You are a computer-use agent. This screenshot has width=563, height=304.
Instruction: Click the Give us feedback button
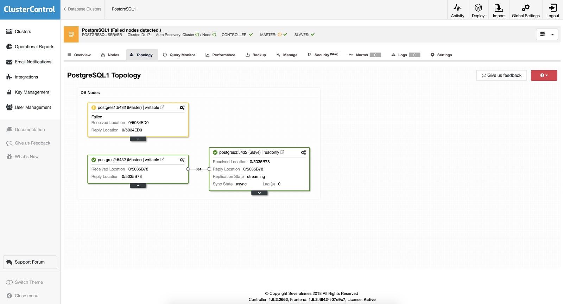[x=501, y=76]
